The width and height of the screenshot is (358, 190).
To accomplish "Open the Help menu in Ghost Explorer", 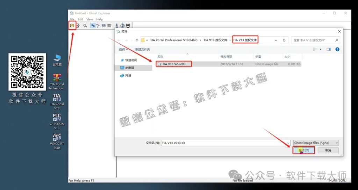I will click(100, 20).
